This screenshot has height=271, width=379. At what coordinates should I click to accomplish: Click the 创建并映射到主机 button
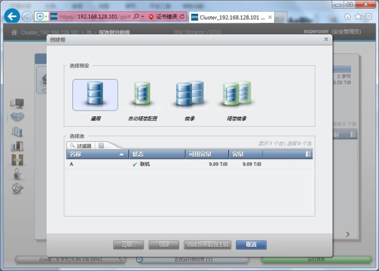click(207, 245)
